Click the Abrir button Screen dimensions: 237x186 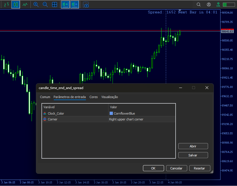193,146
